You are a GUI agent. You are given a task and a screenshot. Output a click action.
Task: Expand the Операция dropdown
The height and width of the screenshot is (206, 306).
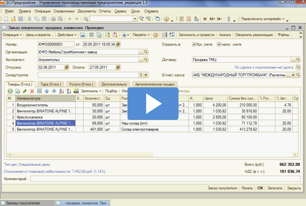click(12, 35)
